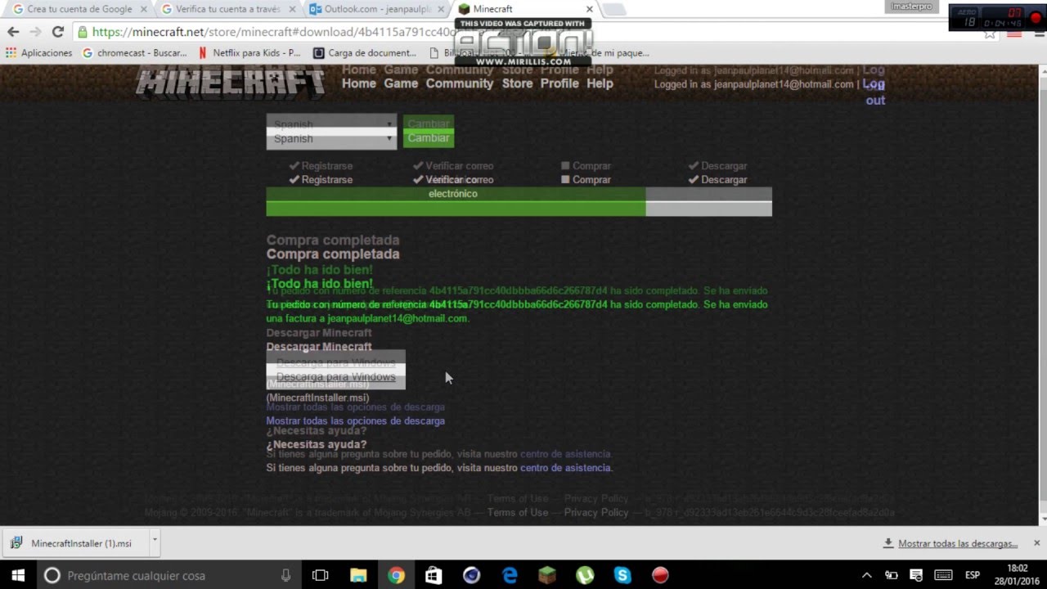Open the blue sphere app in the taskbar

471,575
